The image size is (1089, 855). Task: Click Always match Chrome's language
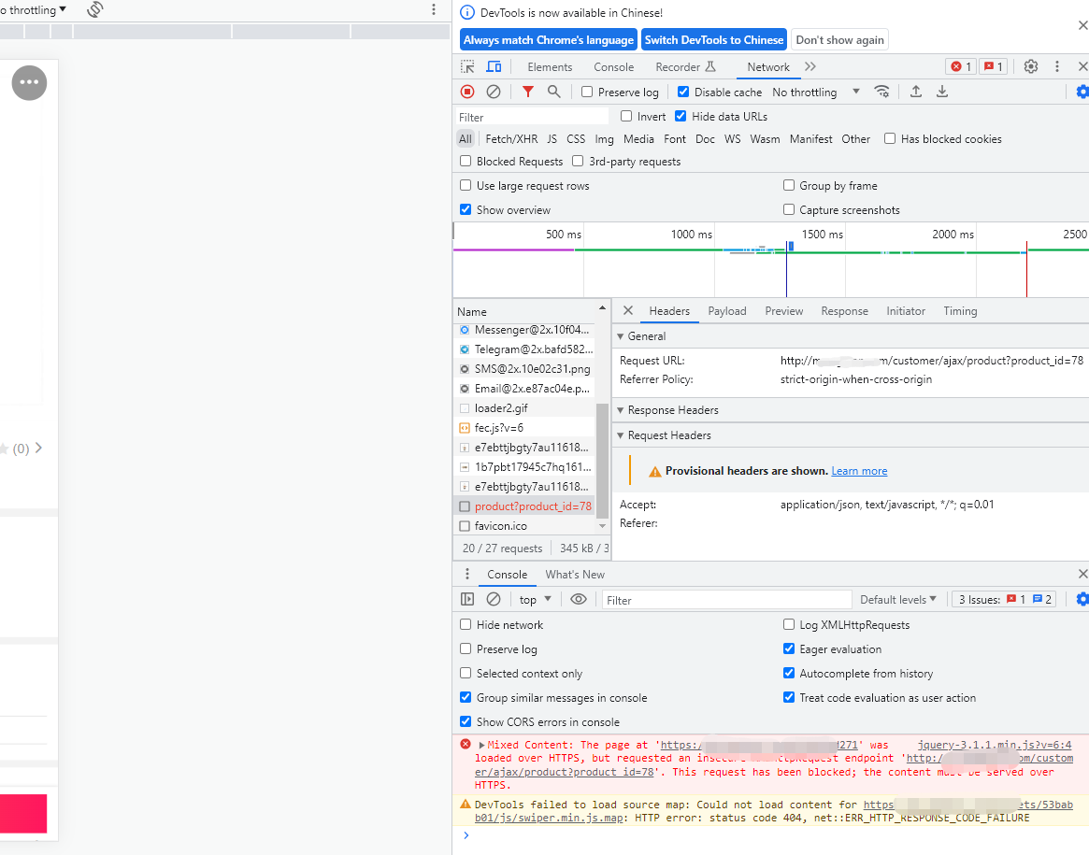[548, 39]
